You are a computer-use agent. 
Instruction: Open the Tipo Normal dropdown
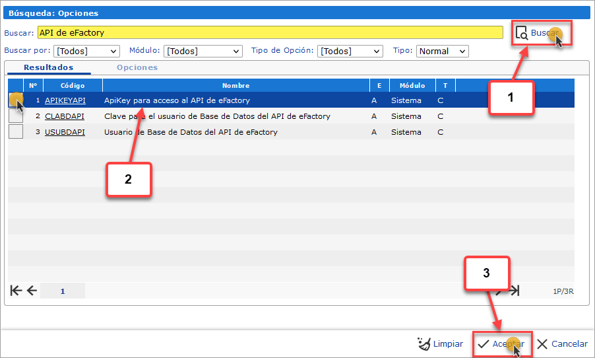point(442,51)
